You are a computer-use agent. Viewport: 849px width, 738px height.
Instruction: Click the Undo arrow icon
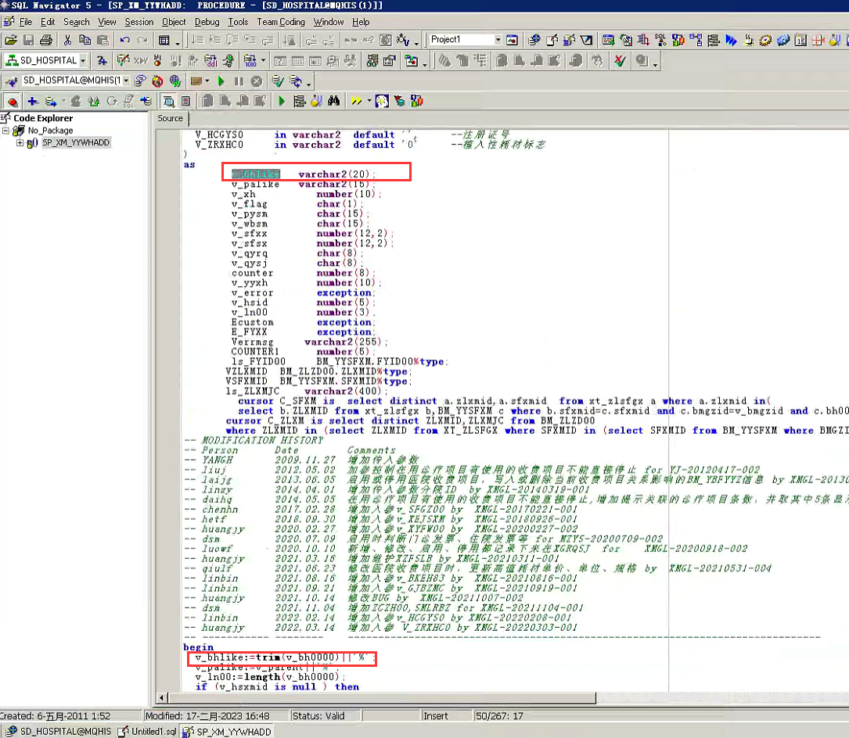tap(124, 40)
